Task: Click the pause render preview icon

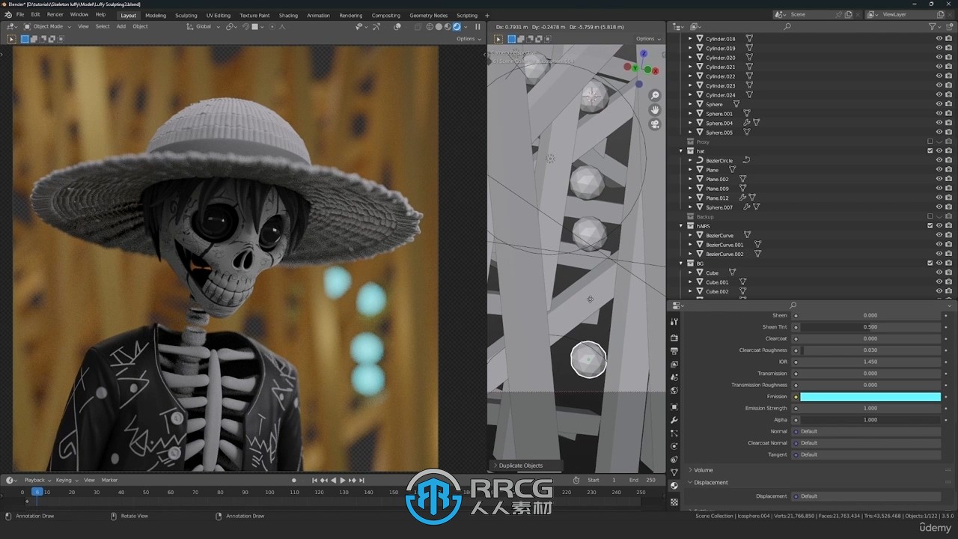Action: pyautogui.click(x=478, y=27)
